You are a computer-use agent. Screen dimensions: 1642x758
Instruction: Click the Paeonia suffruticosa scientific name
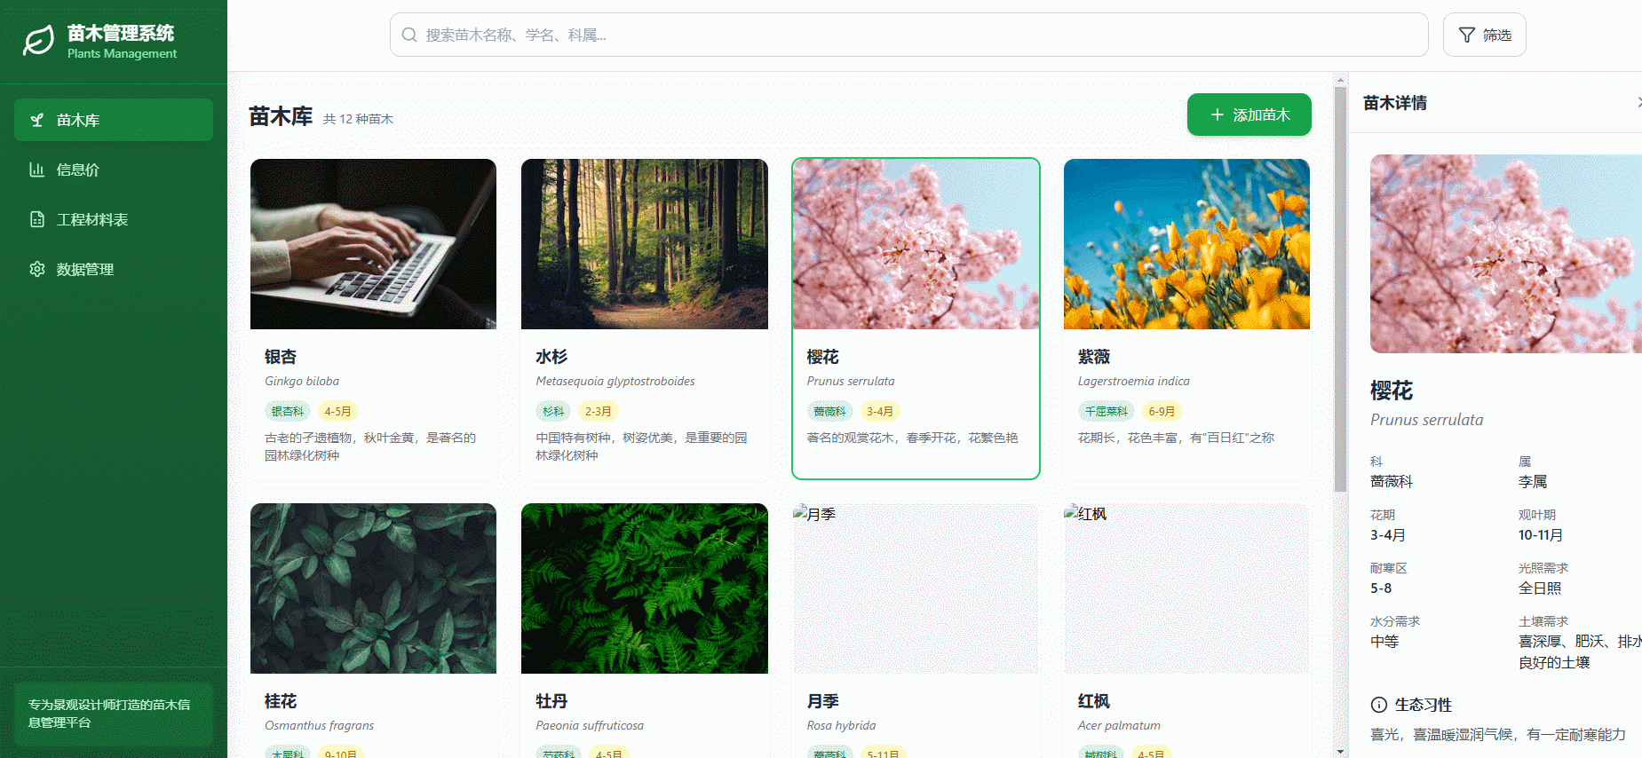590,725
